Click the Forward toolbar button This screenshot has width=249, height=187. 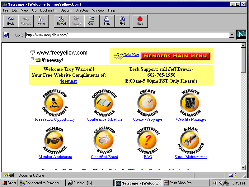pos(26,21)
